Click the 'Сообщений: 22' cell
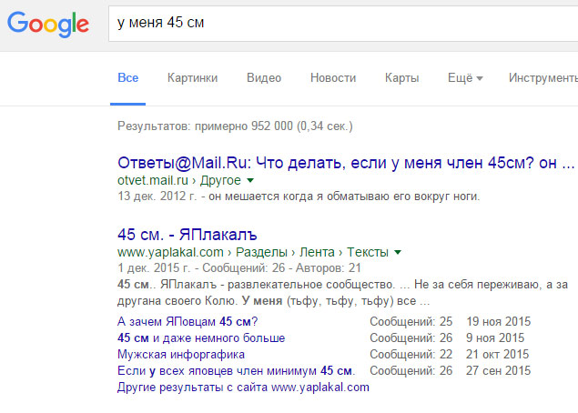Image resolution: width=578 pixels, height=413 pixels. (411, 355)
